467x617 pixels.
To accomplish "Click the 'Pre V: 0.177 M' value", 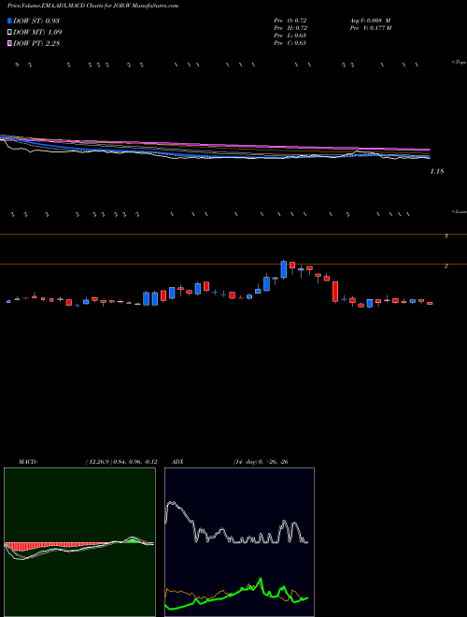I will point(370,28).
